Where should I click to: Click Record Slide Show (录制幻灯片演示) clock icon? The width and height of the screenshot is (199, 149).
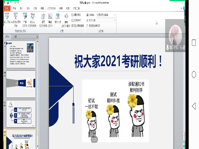[x=66, y=16]
